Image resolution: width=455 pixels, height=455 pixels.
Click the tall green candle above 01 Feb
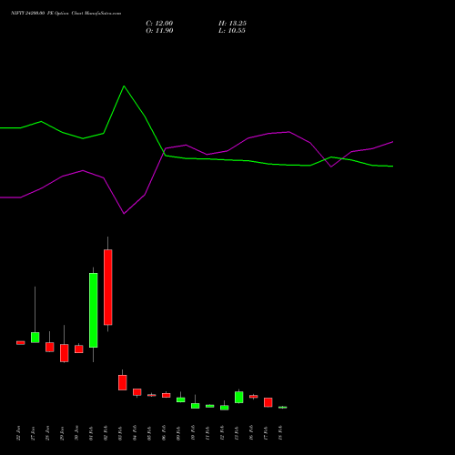pyautogui.click(x=94, y=310)
